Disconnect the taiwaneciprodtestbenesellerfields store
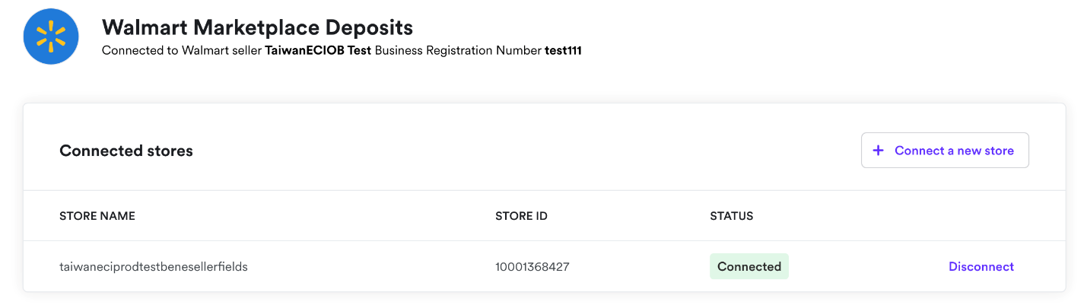 pyautogui.click(x=981, y=267)
